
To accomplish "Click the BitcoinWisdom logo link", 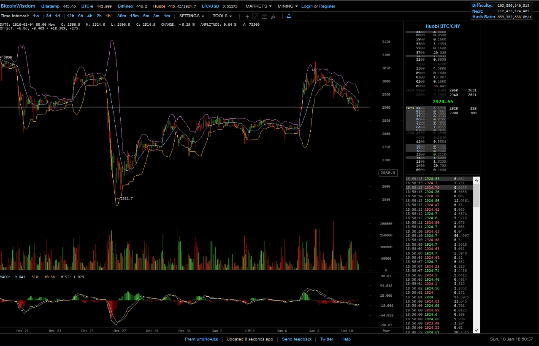I will (18, 6).
